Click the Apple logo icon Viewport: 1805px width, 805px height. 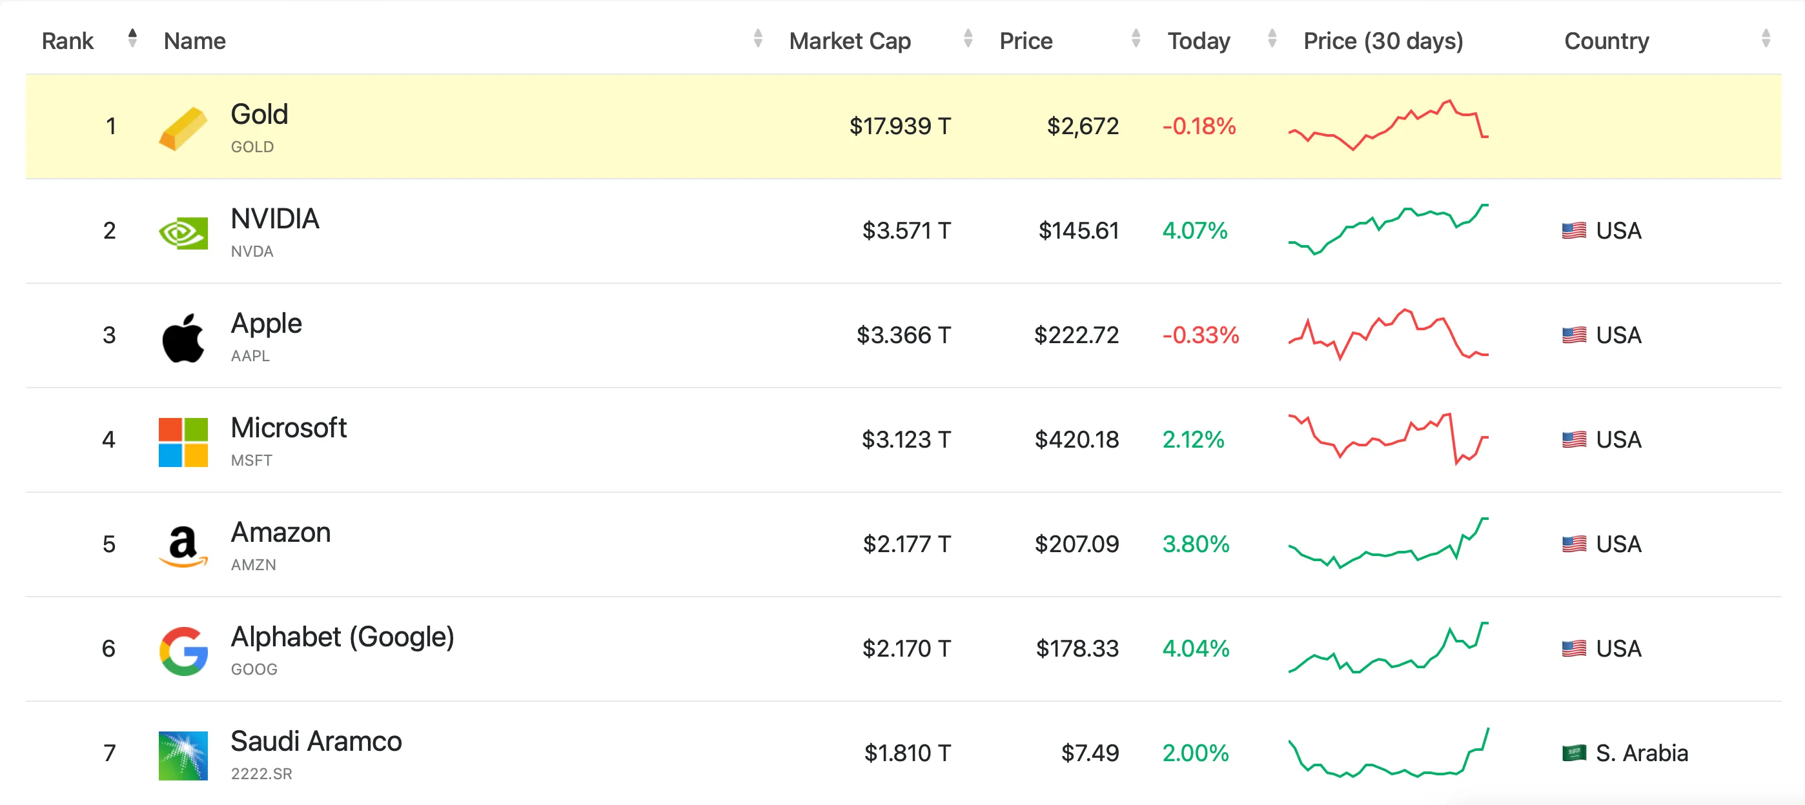point(183,337)
